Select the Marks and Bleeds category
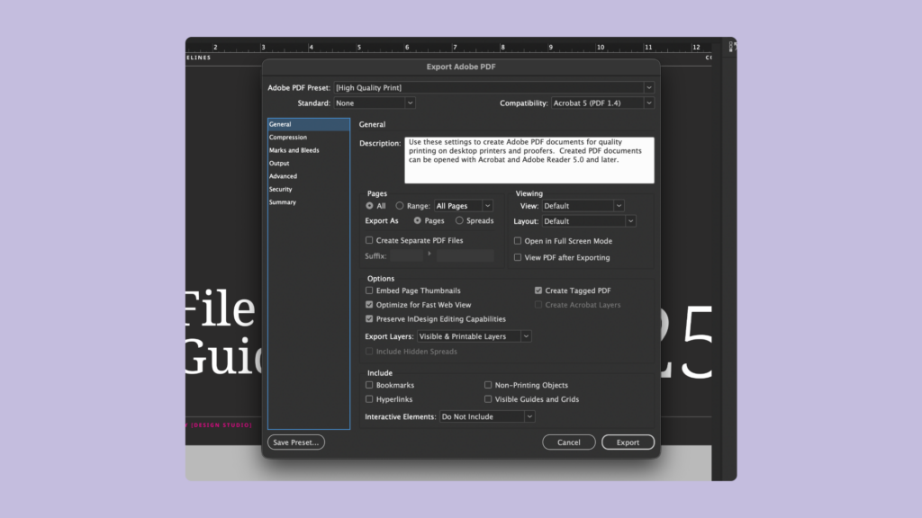The height and width of the screenshot is (518, 922). [309, 150]
